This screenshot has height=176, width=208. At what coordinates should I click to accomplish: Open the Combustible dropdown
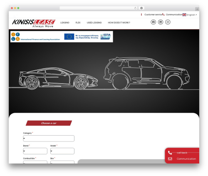pos(35,162)
